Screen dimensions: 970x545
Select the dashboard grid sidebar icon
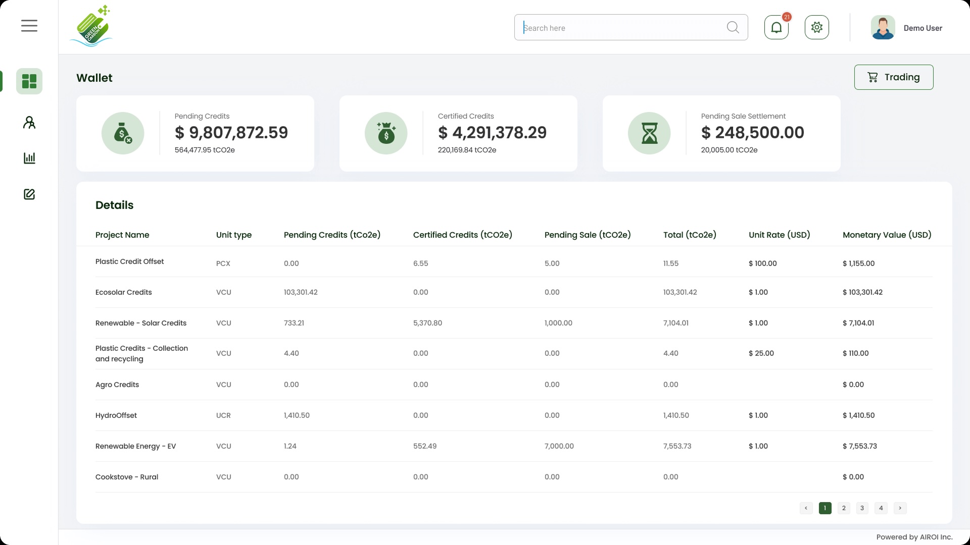click(x=29, y=81)
